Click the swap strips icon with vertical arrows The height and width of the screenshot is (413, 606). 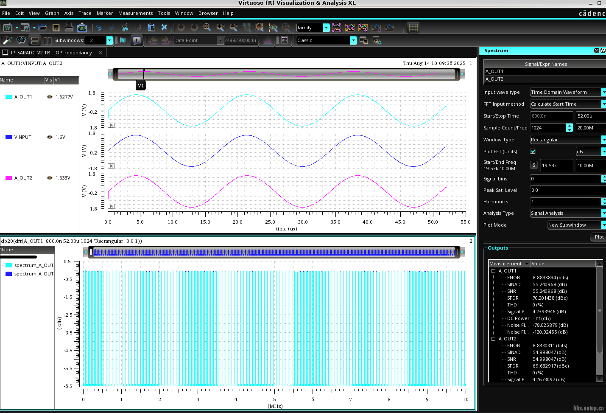pyautogui.click(x=363, y=28)
